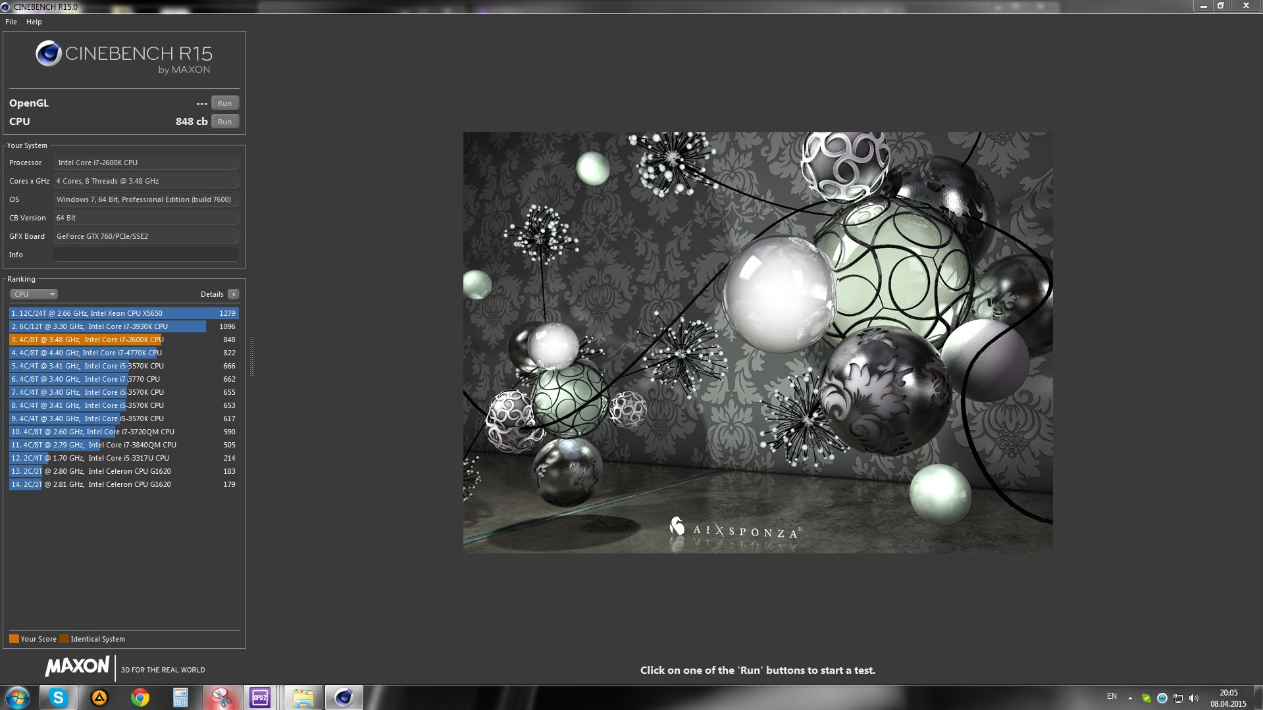
Task: Show hidden tray icons arrow
Action: click(x=1130, y=698)
